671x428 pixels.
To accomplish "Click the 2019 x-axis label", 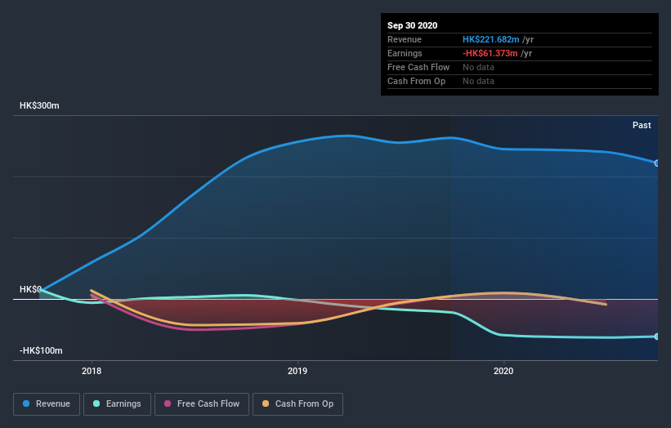I will [x=297, y=371].
